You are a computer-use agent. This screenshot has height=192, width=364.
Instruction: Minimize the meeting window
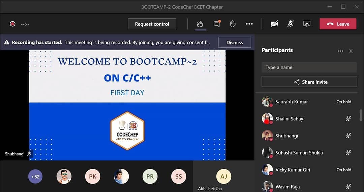point(330,7)
